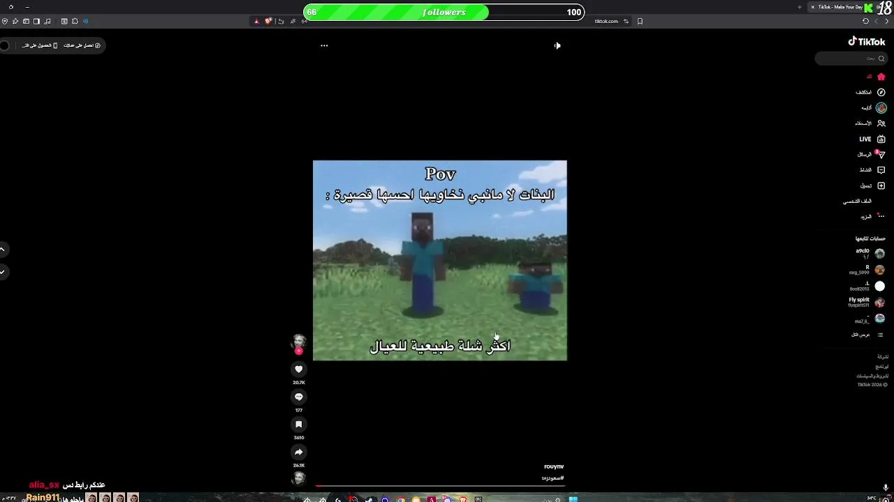
Task: Open the Windows Start button
Action: pyautogui.click(x=573, y=499)
